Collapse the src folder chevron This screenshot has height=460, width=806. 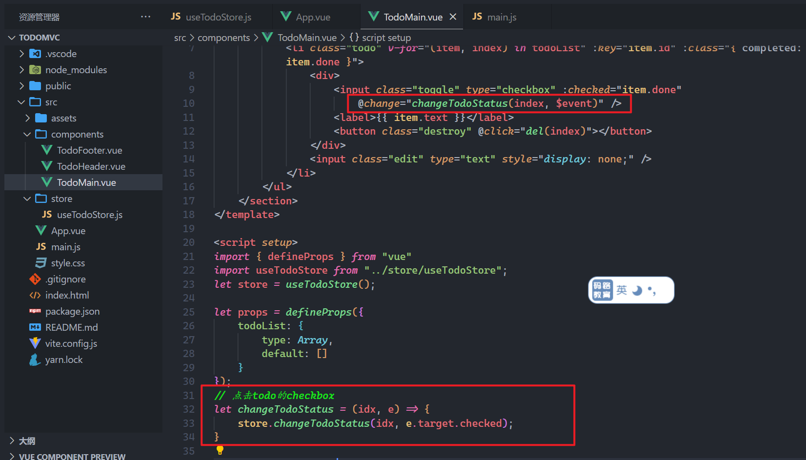(21, 102)
